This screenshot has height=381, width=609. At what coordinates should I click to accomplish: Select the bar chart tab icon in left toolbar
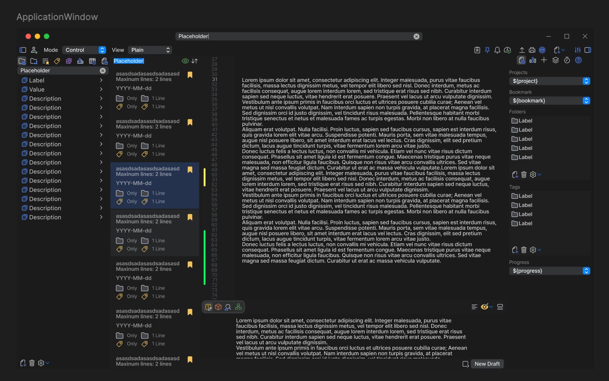80,61
